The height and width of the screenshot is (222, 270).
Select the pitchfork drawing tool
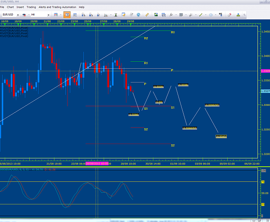point(171,15)
